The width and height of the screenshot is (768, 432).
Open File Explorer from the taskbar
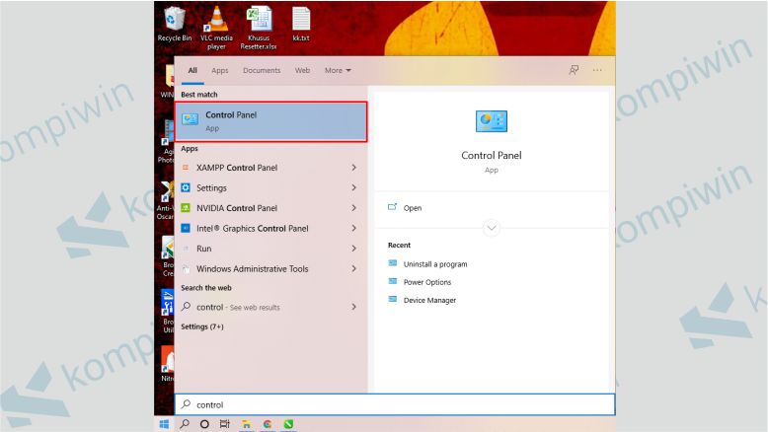point(247,424)
